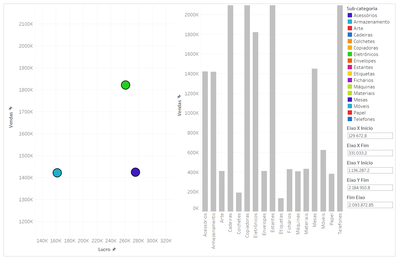Select the Eletrônicos bar in bar chart

point(255,122)
